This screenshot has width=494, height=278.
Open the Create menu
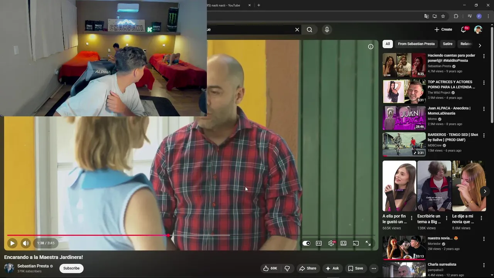(x=443, y=30)
